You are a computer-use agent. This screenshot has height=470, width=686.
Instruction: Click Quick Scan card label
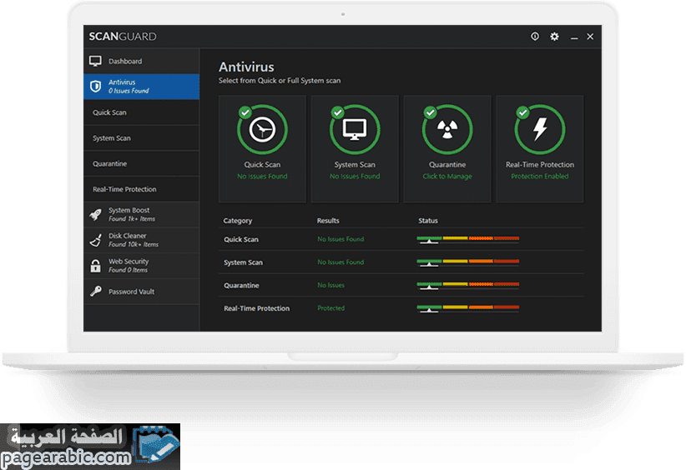[262, 165]
